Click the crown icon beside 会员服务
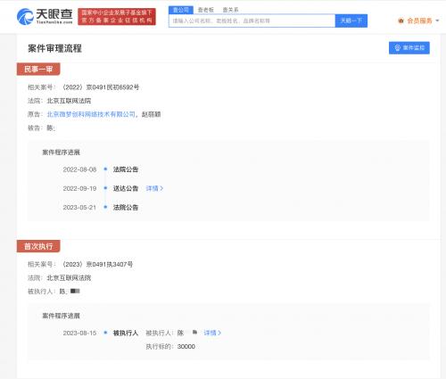446x379 pixels. (x=401, y=21)
